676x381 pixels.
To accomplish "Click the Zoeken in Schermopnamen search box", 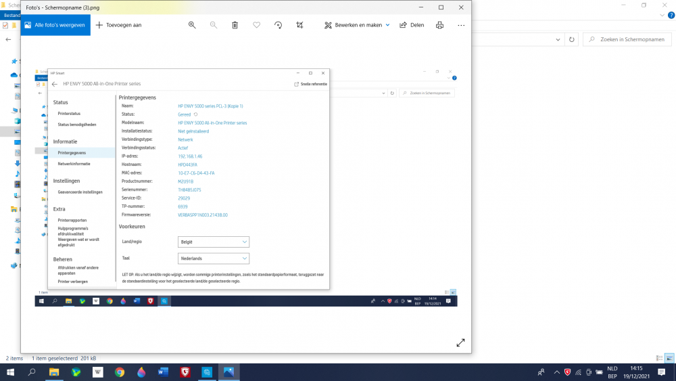I will (627, 39).
